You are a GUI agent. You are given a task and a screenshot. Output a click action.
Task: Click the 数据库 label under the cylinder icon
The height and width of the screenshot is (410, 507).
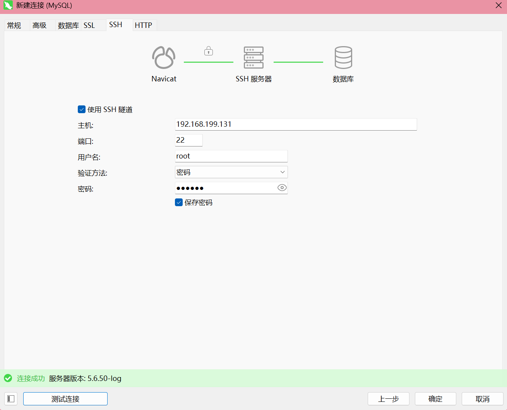pos(343,79)
